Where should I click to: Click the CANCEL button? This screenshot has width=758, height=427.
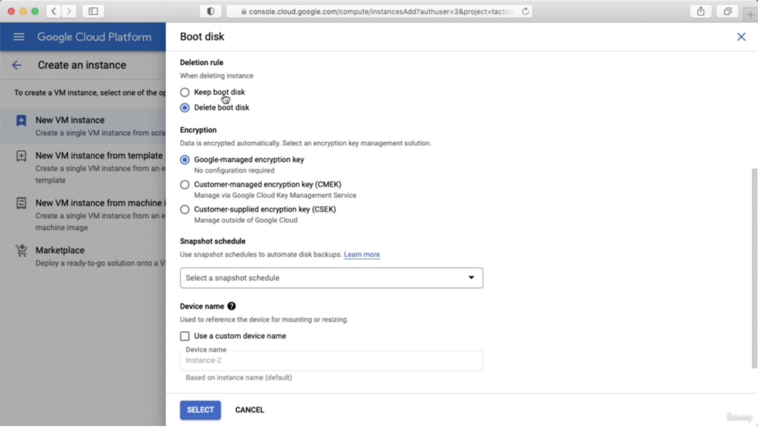coord(250,410)
